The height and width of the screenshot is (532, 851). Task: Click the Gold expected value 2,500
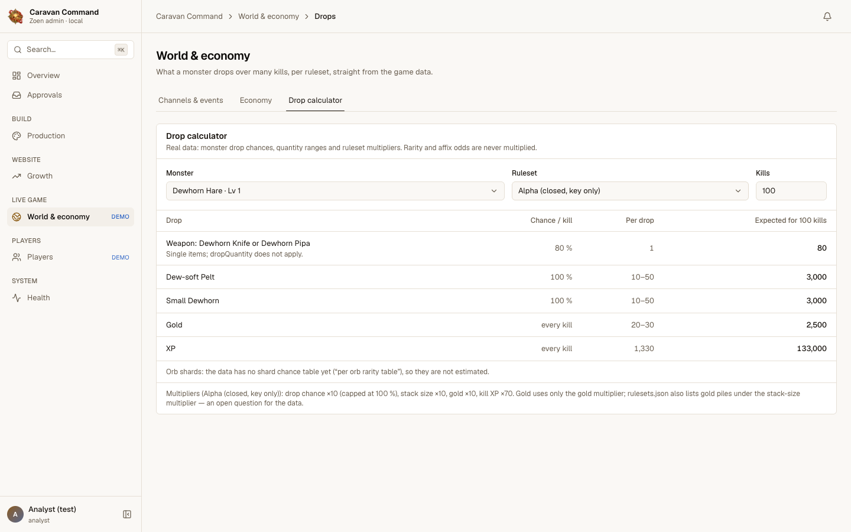[816, 325]
